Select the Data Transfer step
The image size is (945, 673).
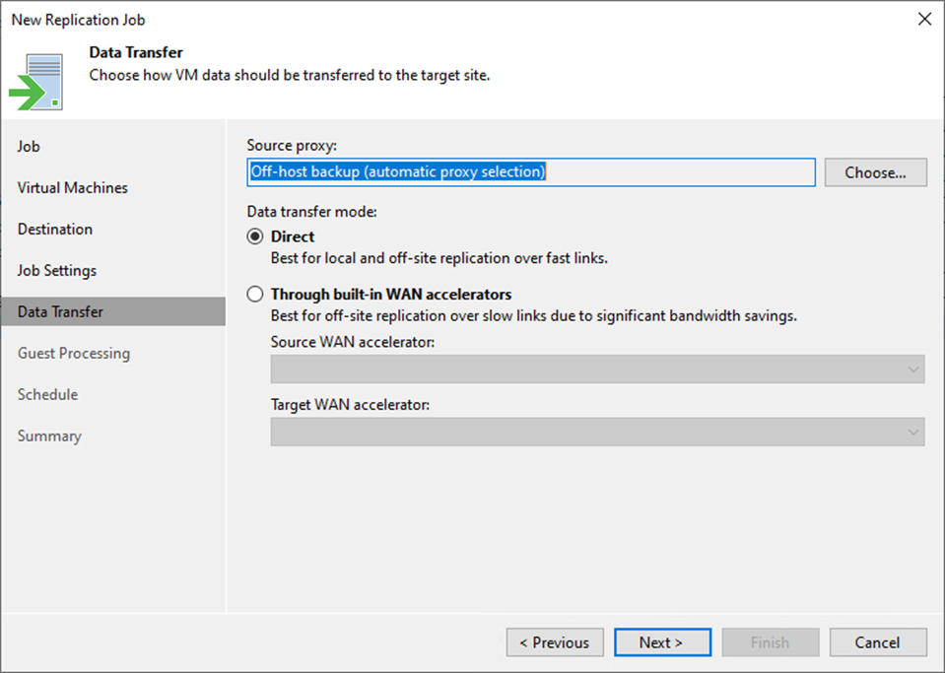[x=113, y=311]
